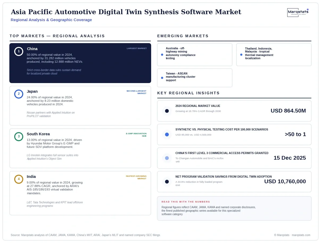321x243 pixels.
Task: Click the rank 4 circle badge for India
Action: pyautogui.click(x=19, y=179)
